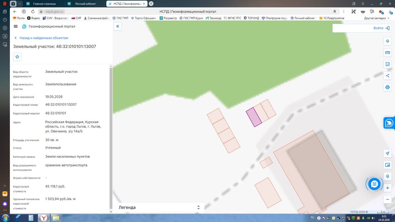Open a new browser tab
The width and height of the screenshot is (395, 222).
[x=151, y=4]
